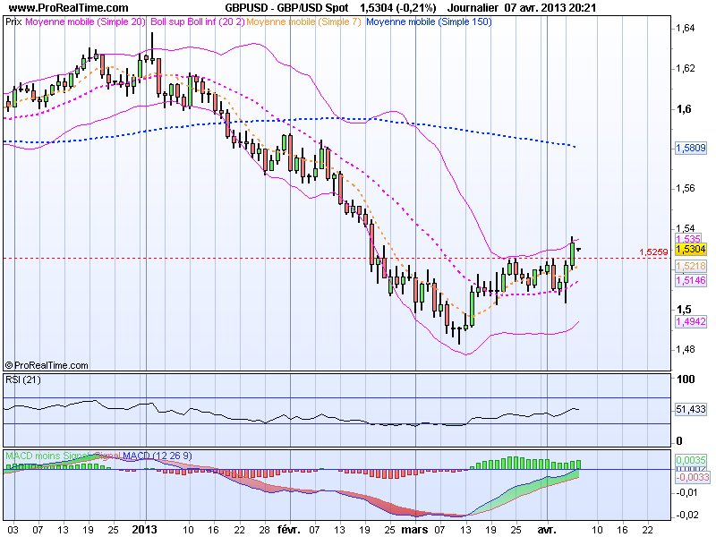
Task: Click the red -0,0033 signal value tag
Action: click(692, 477)
